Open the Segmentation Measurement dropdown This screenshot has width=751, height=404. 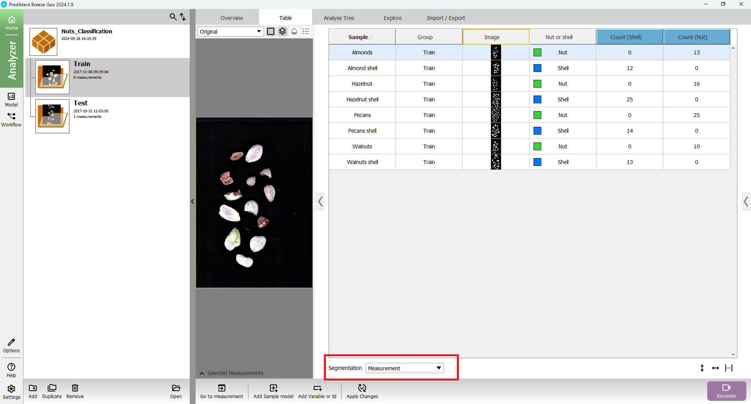[x=404, y=368]
